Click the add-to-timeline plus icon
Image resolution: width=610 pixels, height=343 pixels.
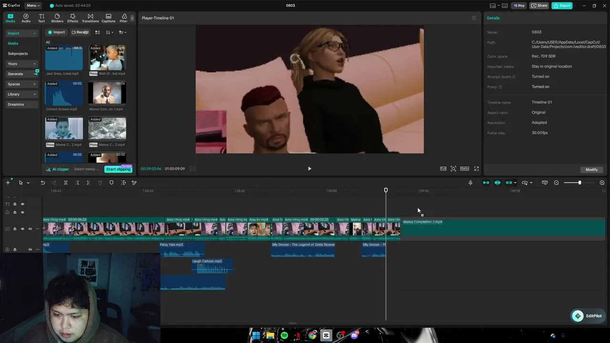coord(8,182)
